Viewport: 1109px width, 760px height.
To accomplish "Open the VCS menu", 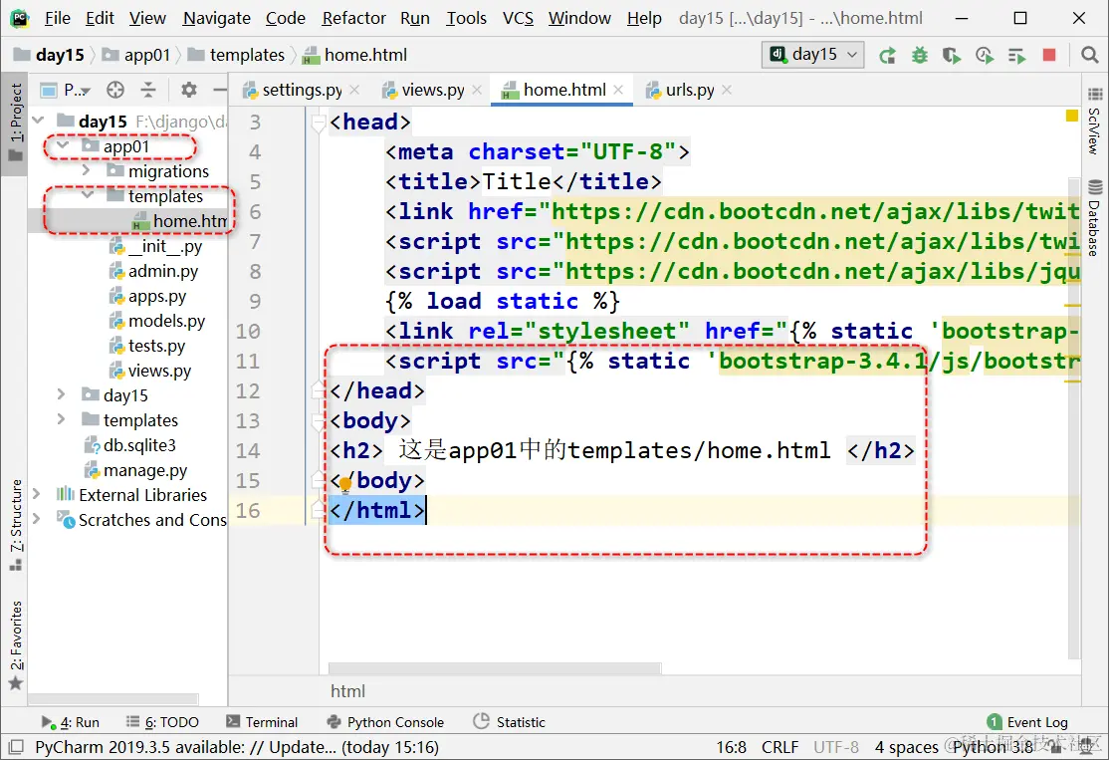I will point(518,18).
